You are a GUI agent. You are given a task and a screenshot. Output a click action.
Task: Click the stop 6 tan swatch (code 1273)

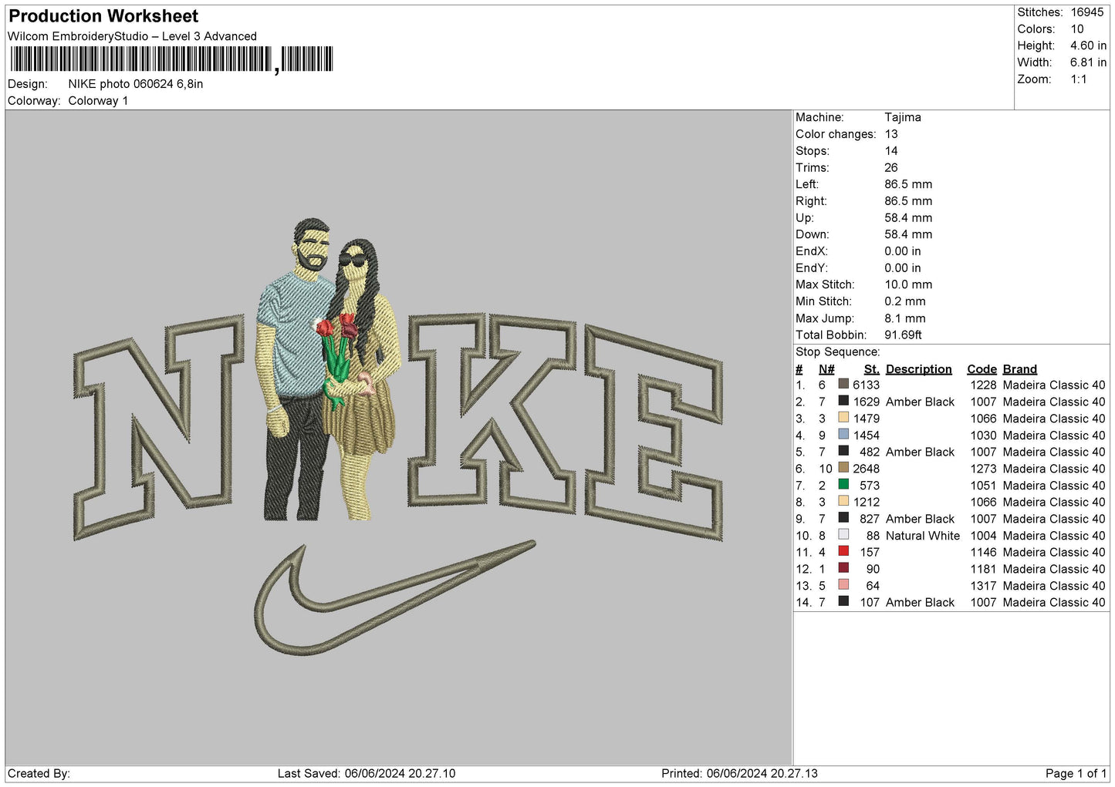[843, 468]
